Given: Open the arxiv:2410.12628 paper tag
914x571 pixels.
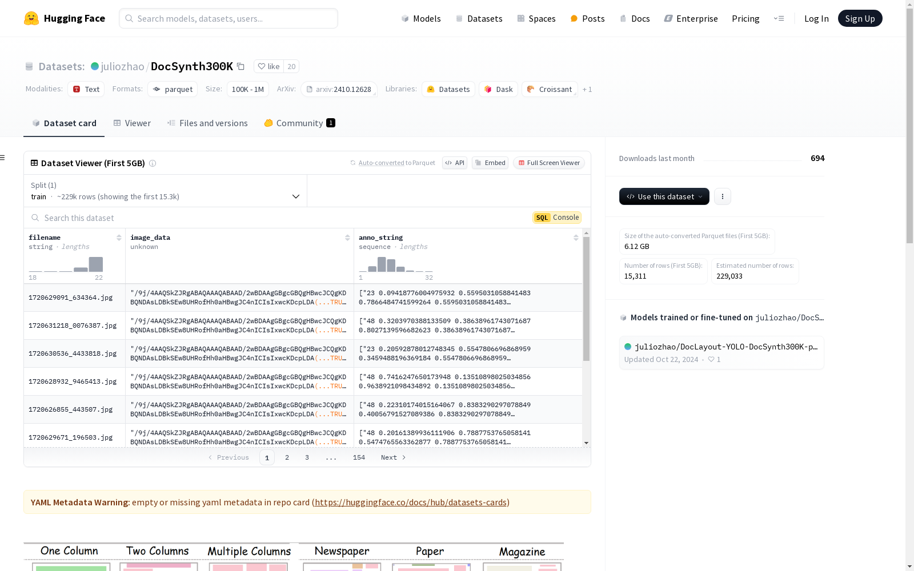Looking at the screenshot, I should click(x=339, y=89).
